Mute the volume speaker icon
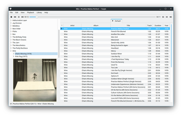Viewport: 182px width, 116px height. click(171, 17)
